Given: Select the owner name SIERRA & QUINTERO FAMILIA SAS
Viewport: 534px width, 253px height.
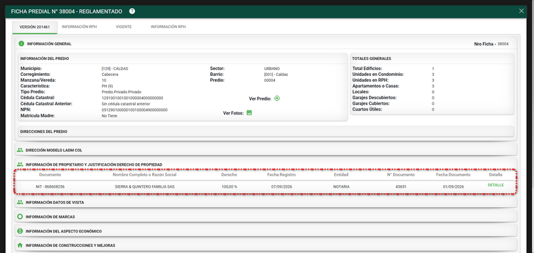Looking at the screenshot, I should click(x=145, y=187).
